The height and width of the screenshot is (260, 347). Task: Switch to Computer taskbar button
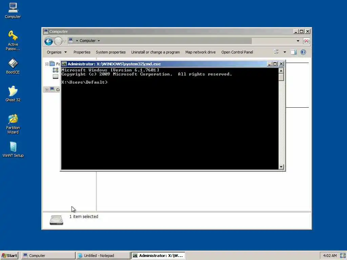click(48, 256)
